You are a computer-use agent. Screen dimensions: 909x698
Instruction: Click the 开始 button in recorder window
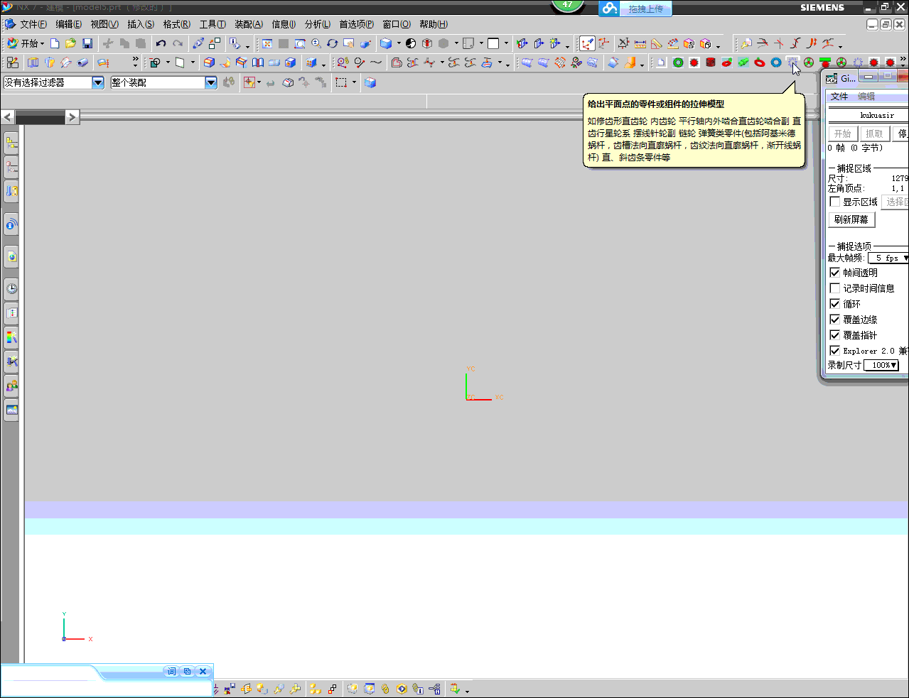(x=843, y=133)
